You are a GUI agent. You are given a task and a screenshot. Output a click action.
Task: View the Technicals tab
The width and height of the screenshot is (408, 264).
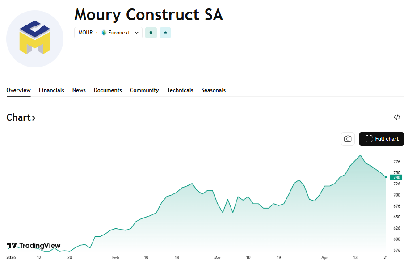tap(180, 90)
